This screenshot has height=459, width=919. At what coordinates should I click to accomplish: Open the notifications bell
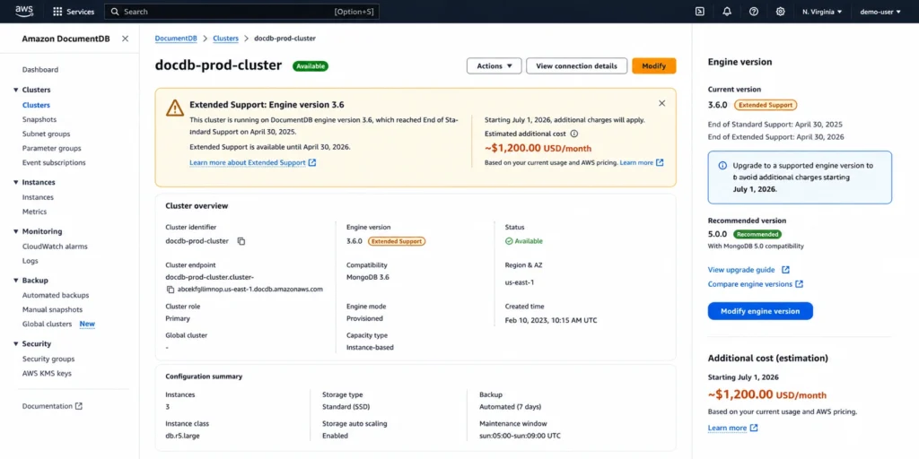pos(727,12)
